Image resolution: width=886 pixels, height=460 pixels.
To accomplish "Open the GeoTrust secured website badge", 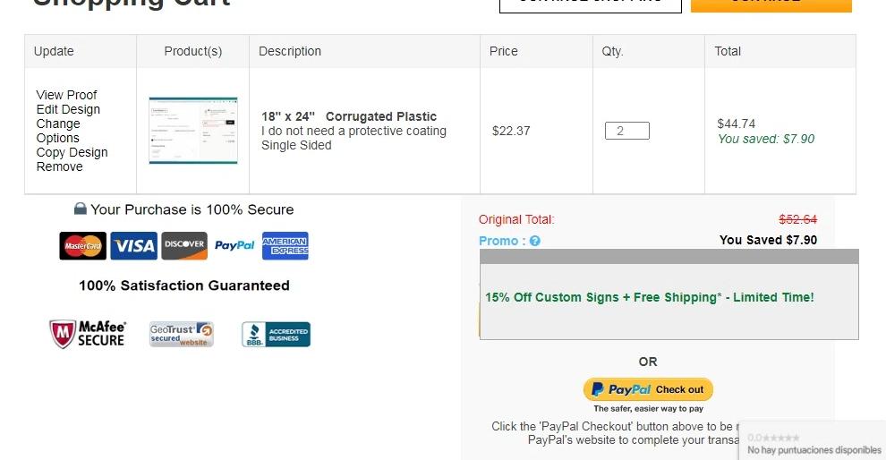I will point(182,334).
